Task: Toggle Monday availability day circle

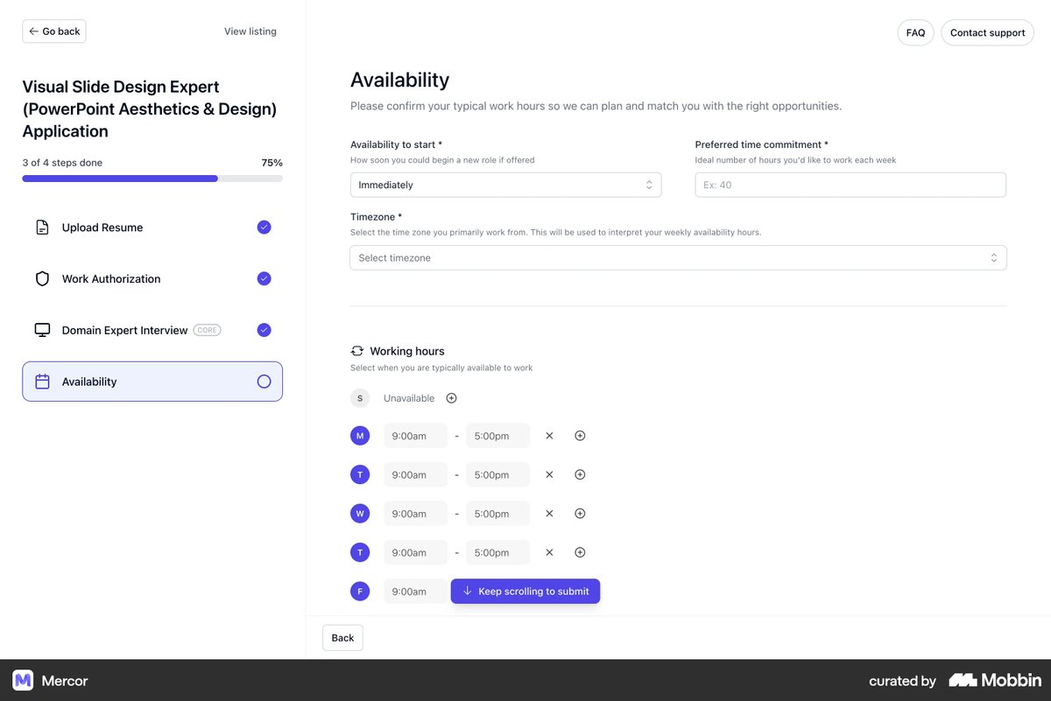Action: pyautogui.click(x=360, y=436)
